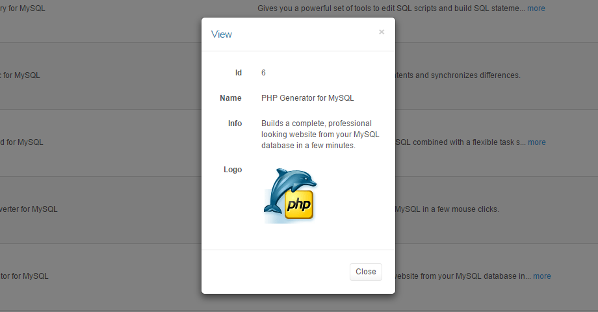
Task: Dismiss the View dialog with the × icon
Action: [x=382, y=32]
